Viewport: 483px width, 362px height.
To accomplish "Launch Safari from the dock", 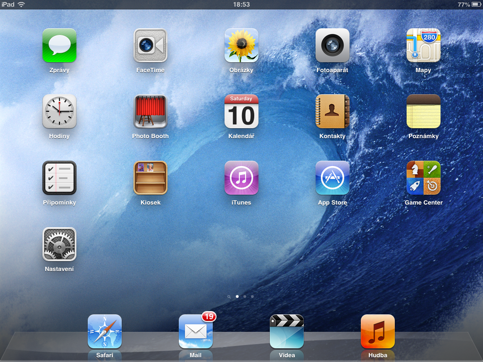I will [x=104, y=331].
